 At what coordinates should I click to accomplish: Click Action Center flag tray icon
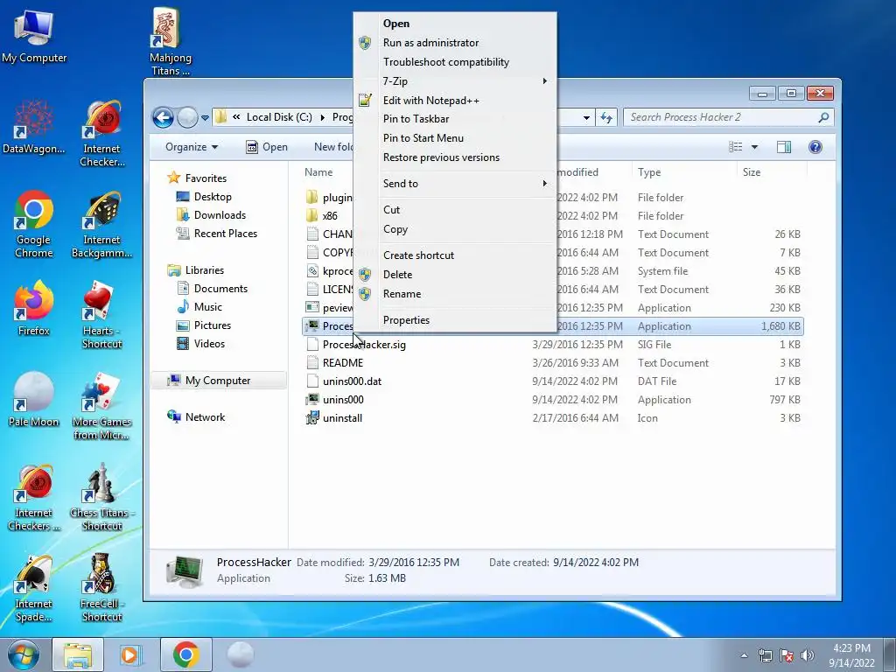787,655
